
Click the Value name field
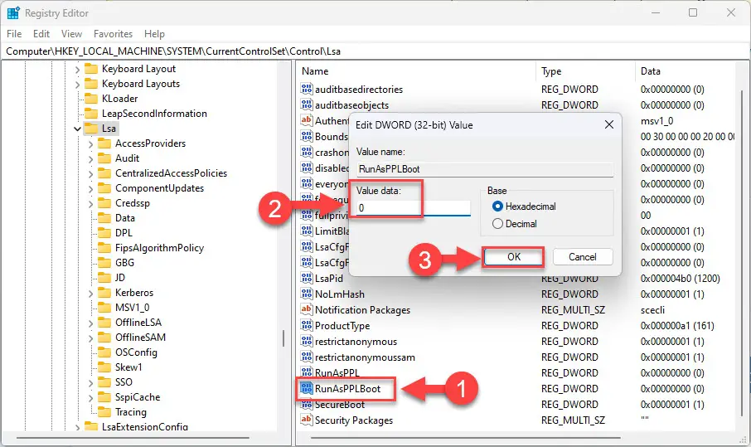click(485, 169)
